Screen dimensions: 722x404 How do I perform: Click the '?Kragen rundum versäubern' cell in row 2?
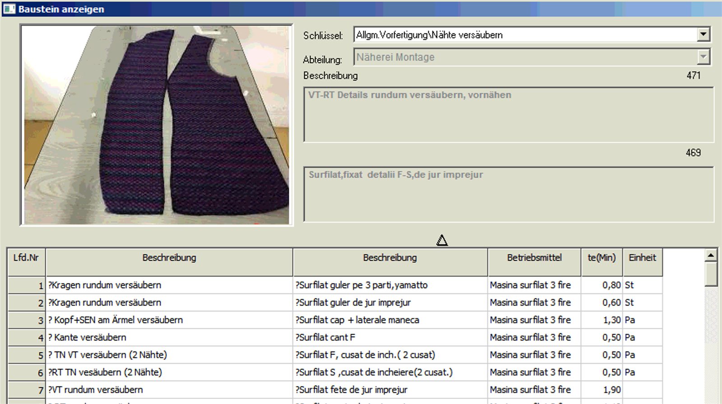point(169,303)
